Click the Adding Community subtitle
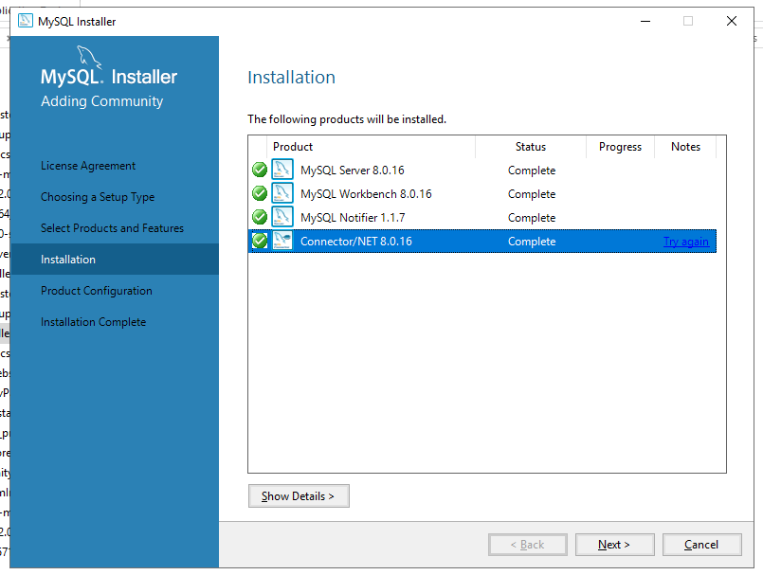Screen dimensions: 763x575 click(101, 101)
